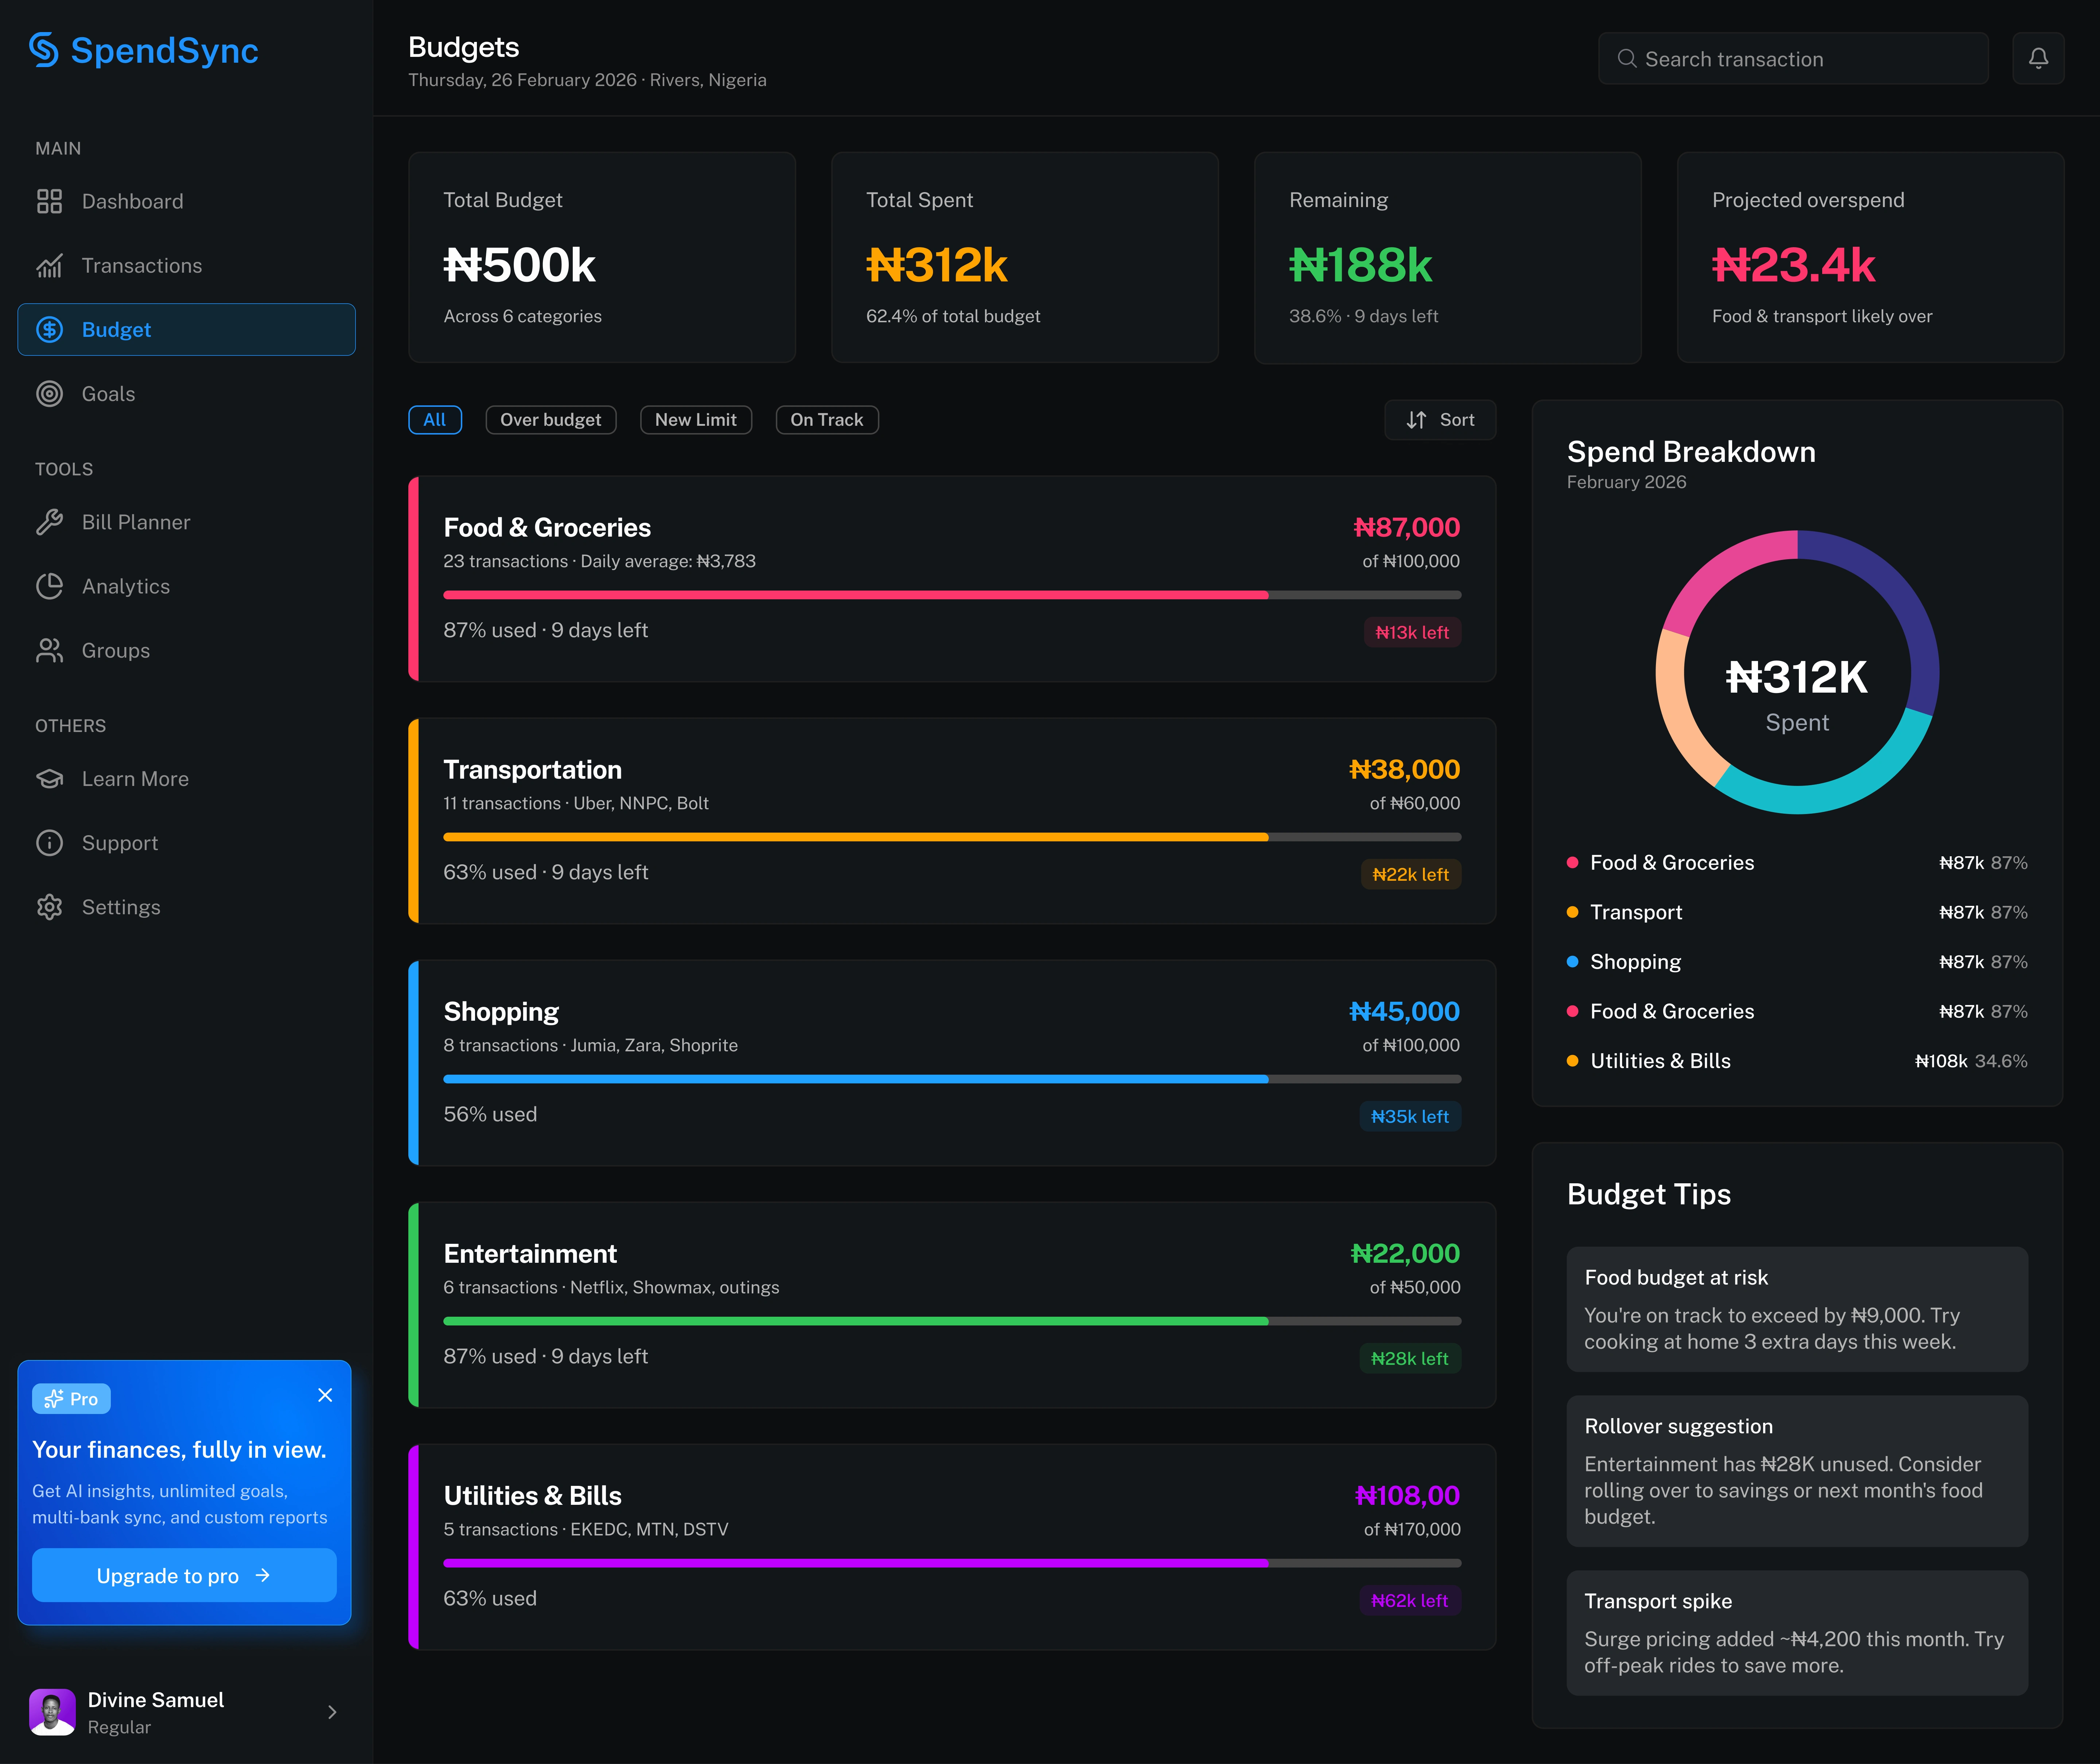Toggle the Over budget filter chip
Viewport: 2100px width, 1764px height.
(550, 420)
